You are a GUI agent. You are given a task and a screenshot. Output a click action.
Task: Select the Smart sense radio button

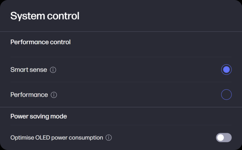(x=226, y=70)
